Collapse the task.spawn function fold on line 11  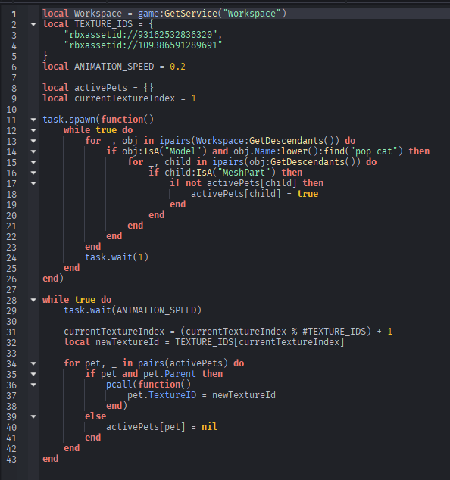[x=33, y=120]
